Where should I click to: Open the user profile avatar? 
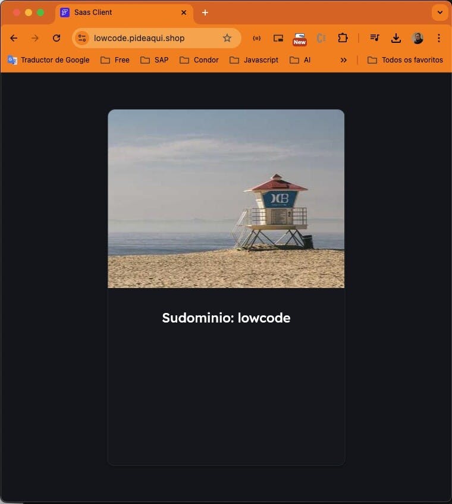pyautogui.click(x=418, y=38)
